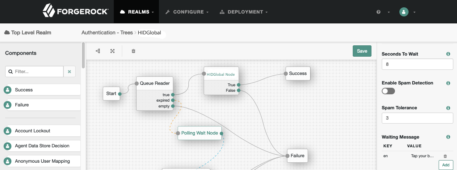Viewport: 457px width, 170px height.
Task: Clear the component filter with X
Action: tap(69, 72)
